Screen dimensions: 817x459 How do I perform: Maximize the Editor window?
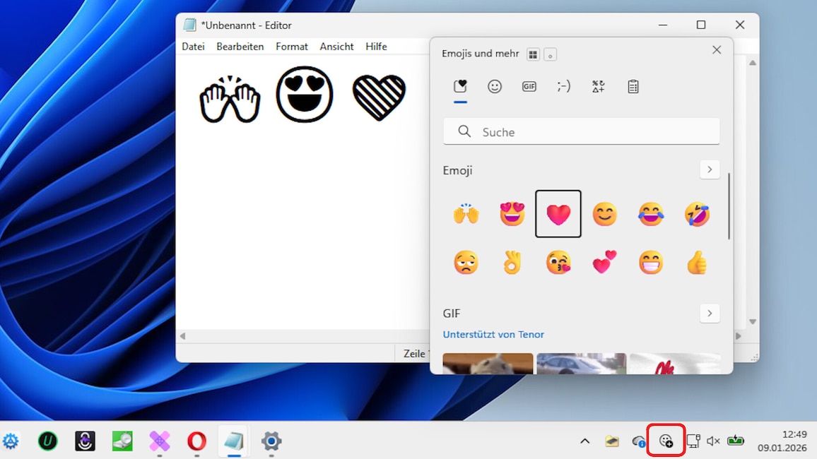pos(701,25)
